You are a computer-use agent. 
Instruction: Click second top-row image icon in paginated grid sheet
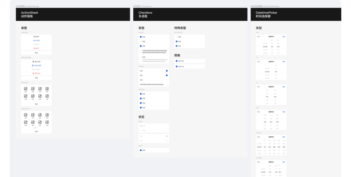click(x=33, y=115)
